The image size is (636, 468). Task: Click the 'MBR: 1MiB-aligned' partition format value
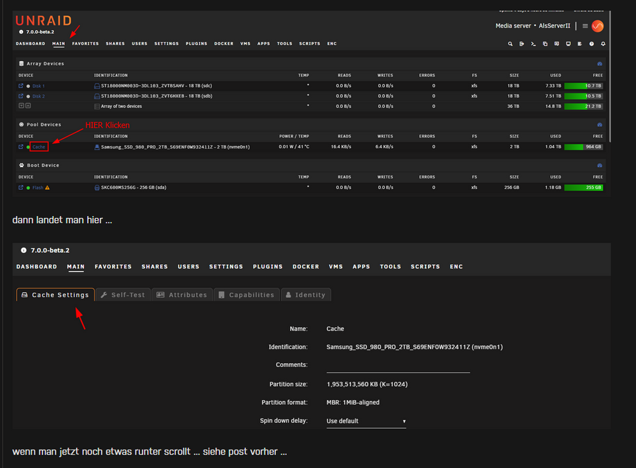(353, 403)
